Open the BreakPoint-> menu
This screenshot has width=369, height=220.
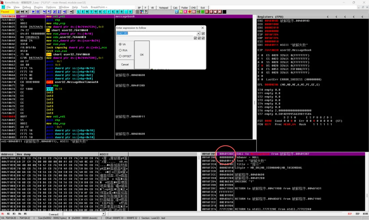pos(99,7)
